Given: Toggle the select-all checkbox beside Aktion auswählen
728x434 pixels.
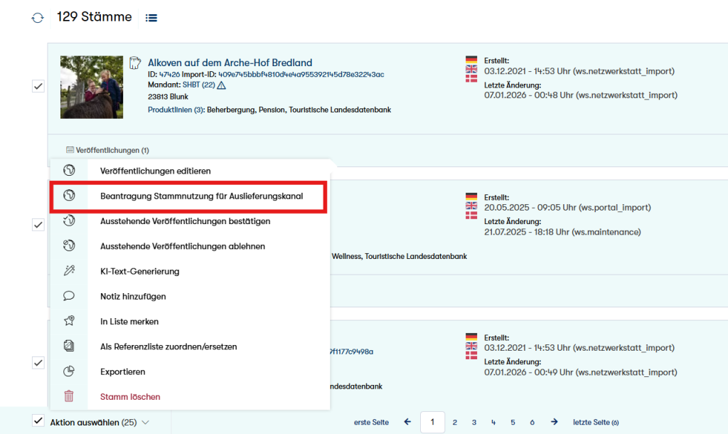Looking at the screenshot, I should point(38,421).
